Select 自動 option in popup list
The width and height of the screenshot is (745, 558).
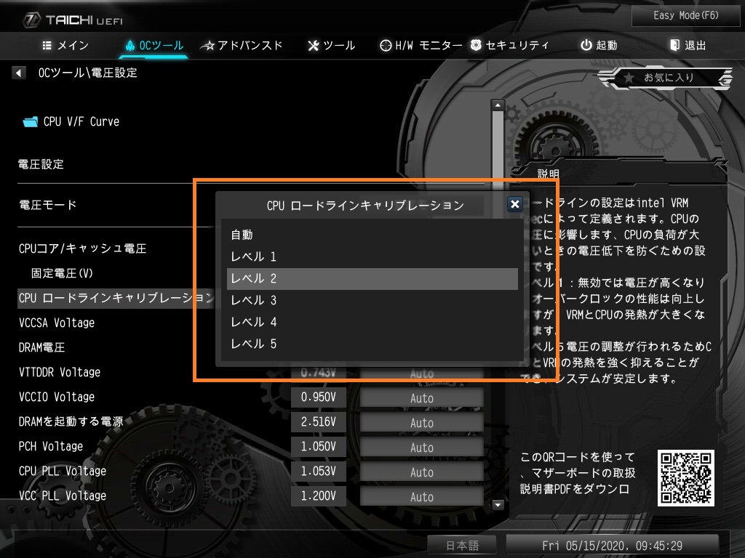[372, 235]
